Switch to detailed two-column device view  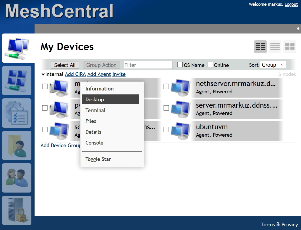coord(260,46)
